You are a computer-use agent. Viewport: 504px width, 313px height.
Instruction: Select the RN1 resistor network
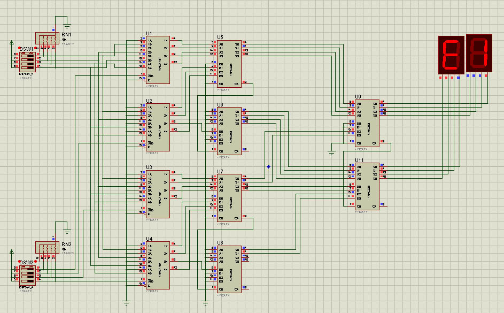tap(48, 39)
